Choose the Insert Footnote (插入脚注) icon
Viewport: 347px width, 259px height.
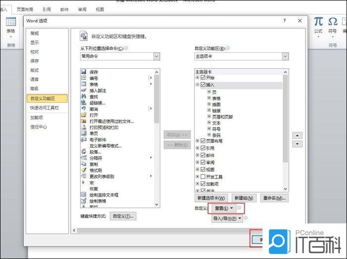point(84,90)
